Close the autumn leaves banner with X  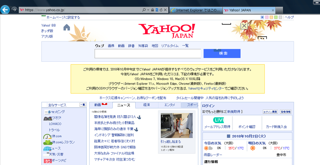point(244,26)
